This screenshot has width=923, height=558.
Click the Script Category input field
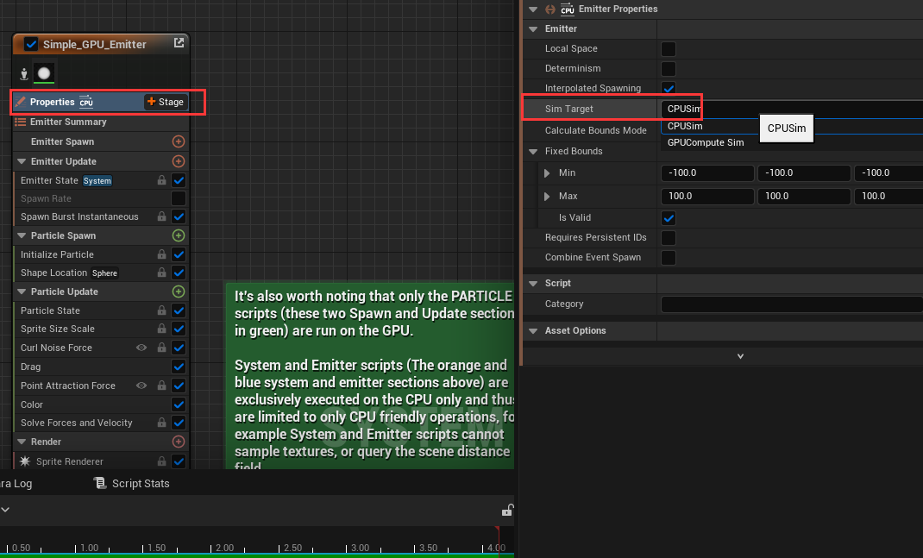click(791, 304)
